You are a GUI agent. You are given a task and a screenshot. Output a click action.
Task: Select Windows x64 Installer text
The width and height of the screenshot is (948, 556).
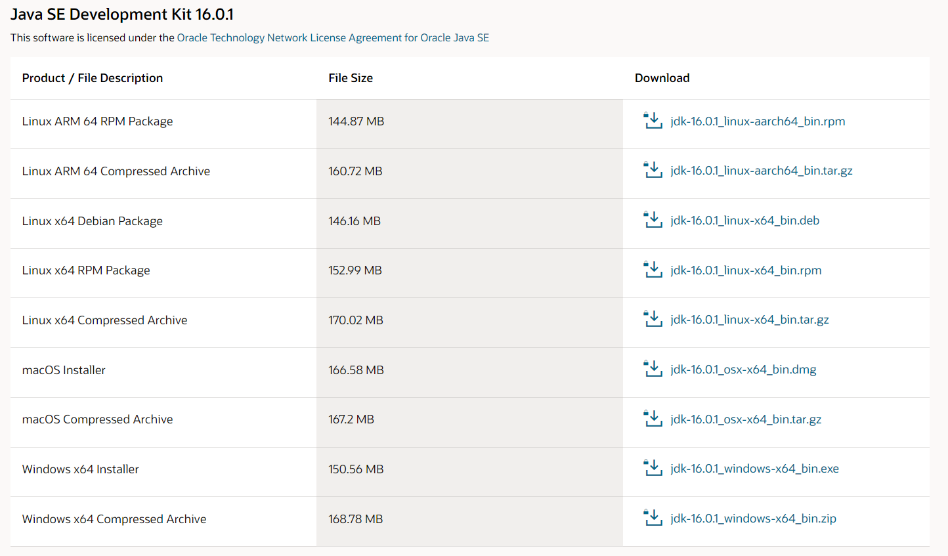(x=81, y=469)
